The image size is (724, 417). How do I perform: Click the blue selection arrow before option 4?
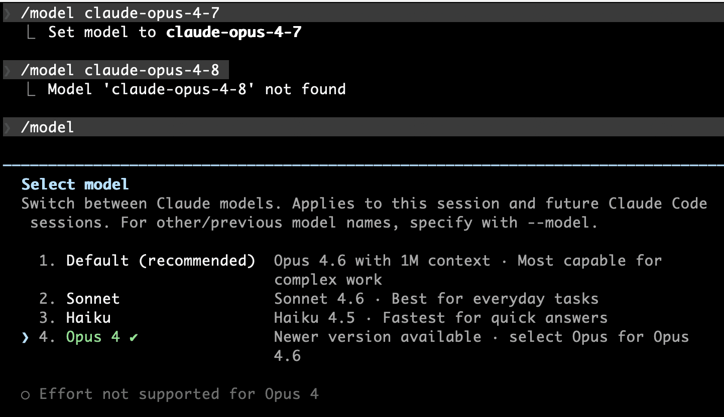pos(25,337)
